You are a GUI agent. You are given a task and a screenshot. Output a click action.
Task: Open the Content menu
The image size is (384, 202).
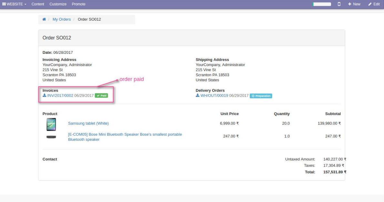[38, 4]
